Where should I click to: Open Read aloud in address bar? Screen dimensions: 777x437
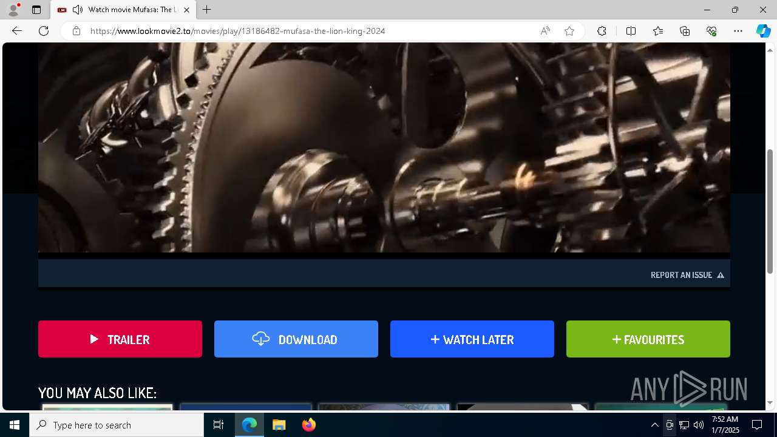(x=545, y=31)
